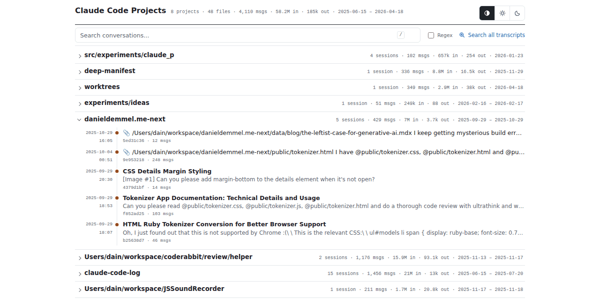Viewport: 600px width, 305px height.
Task: Click the margin-bottom details element preview text
Action: [248, 179]
